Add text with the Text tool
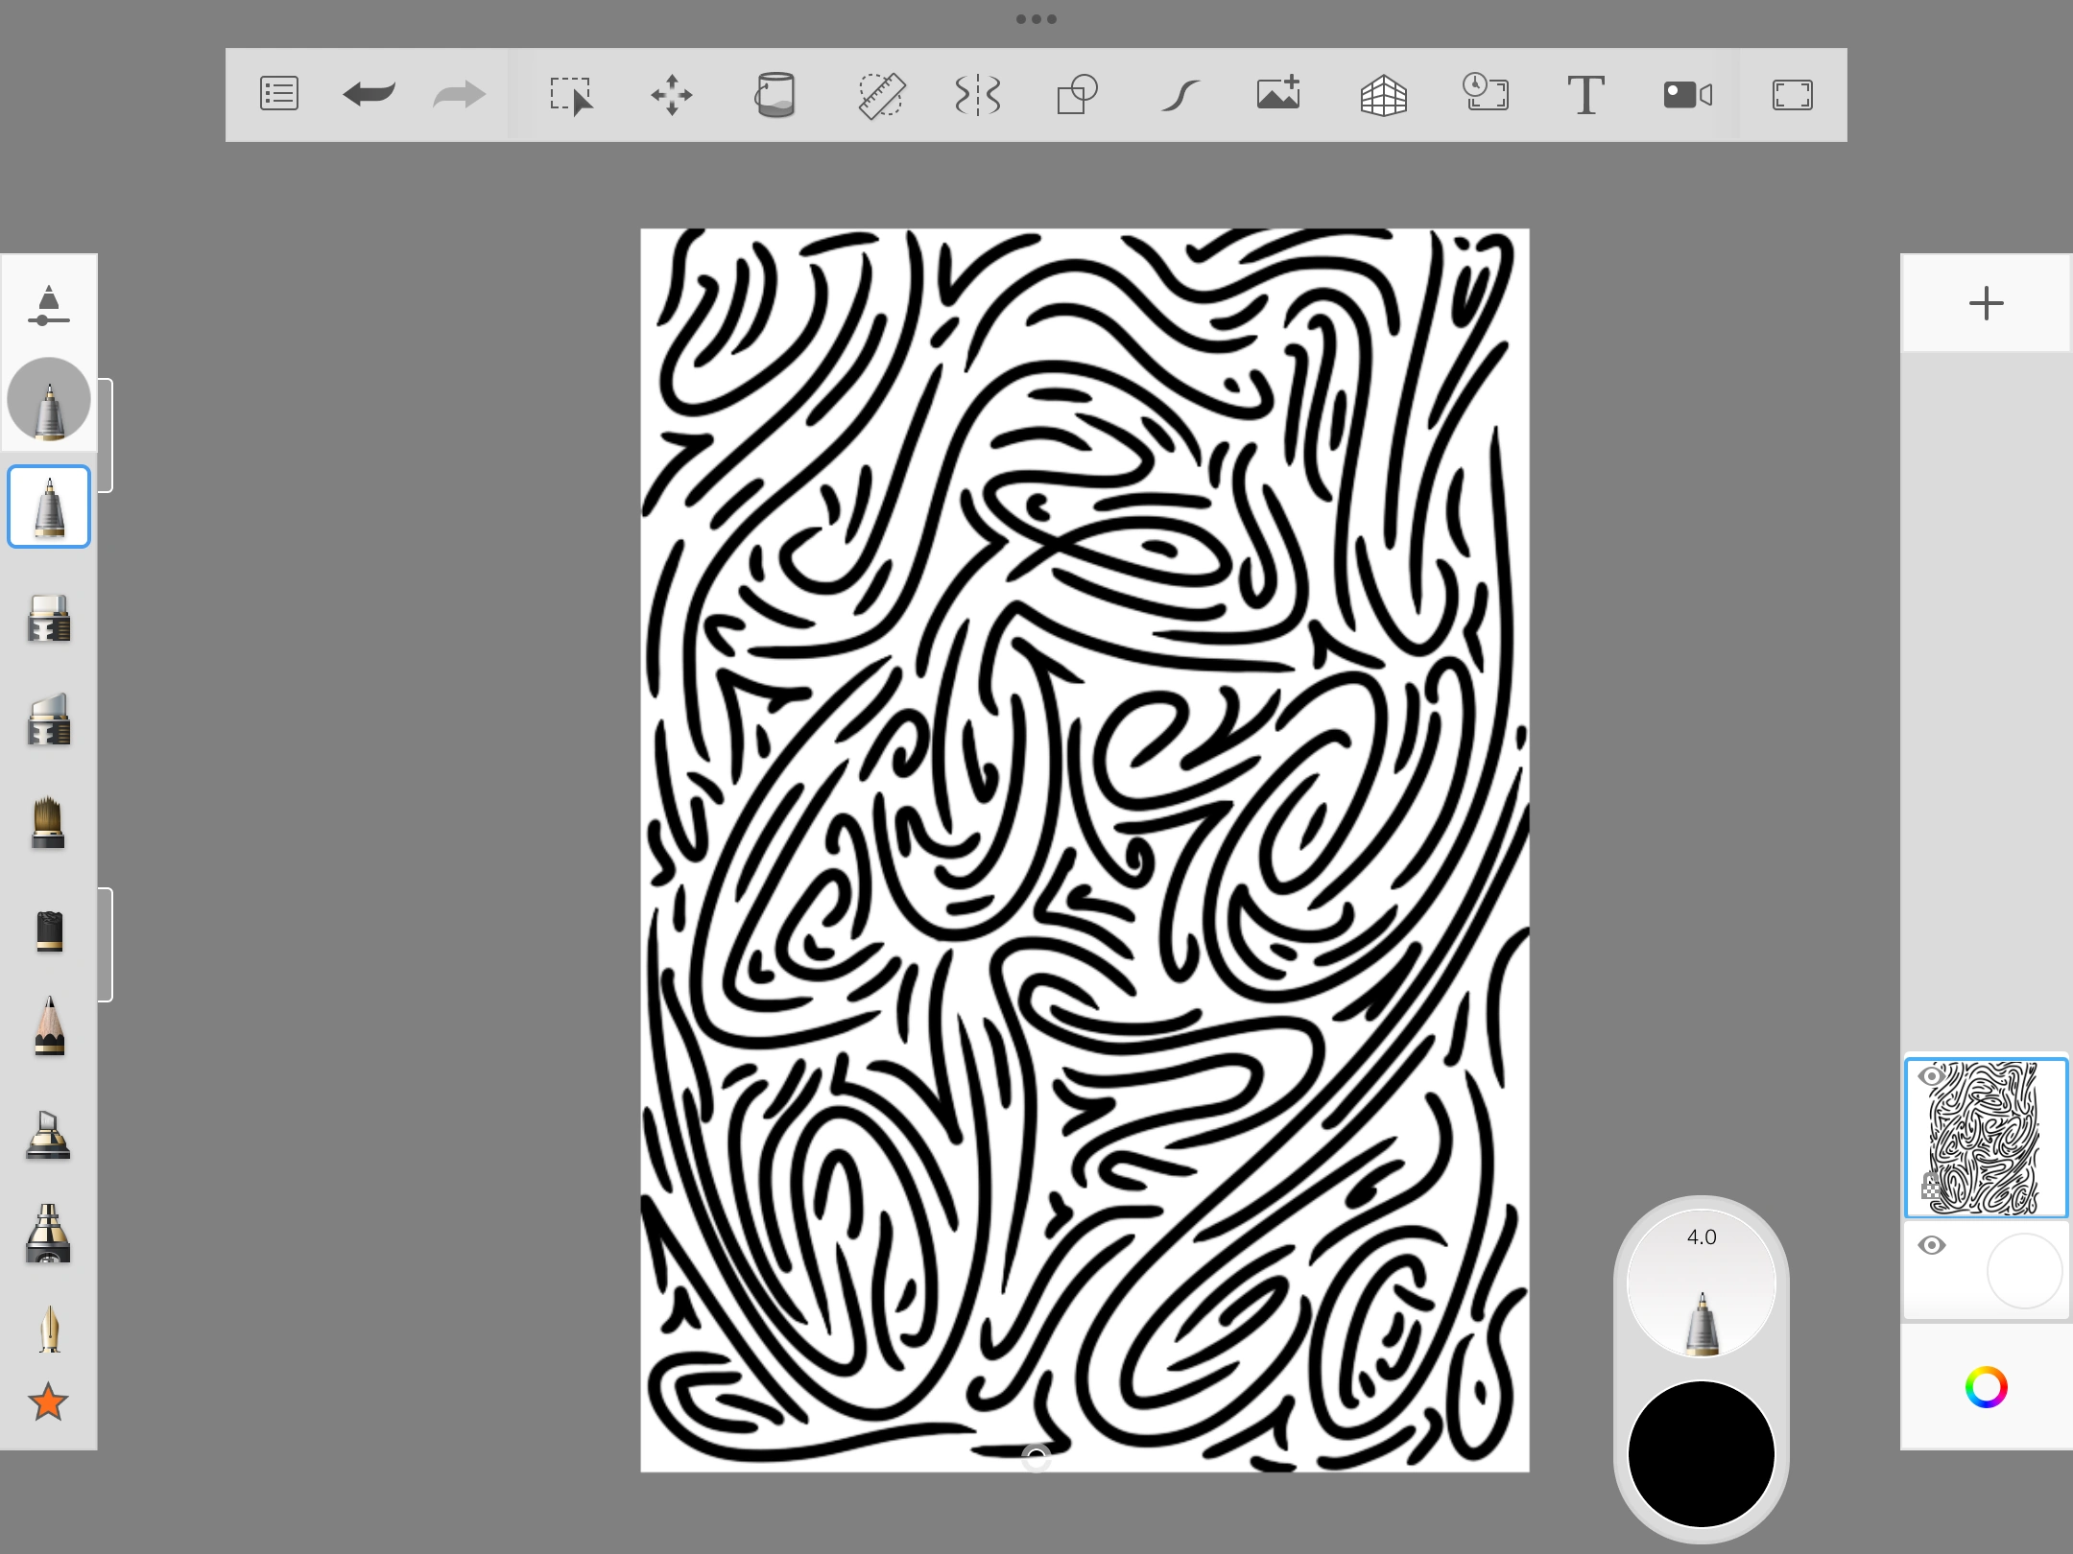Viewport: 2073px width, 1554px height. (1585, 95)
